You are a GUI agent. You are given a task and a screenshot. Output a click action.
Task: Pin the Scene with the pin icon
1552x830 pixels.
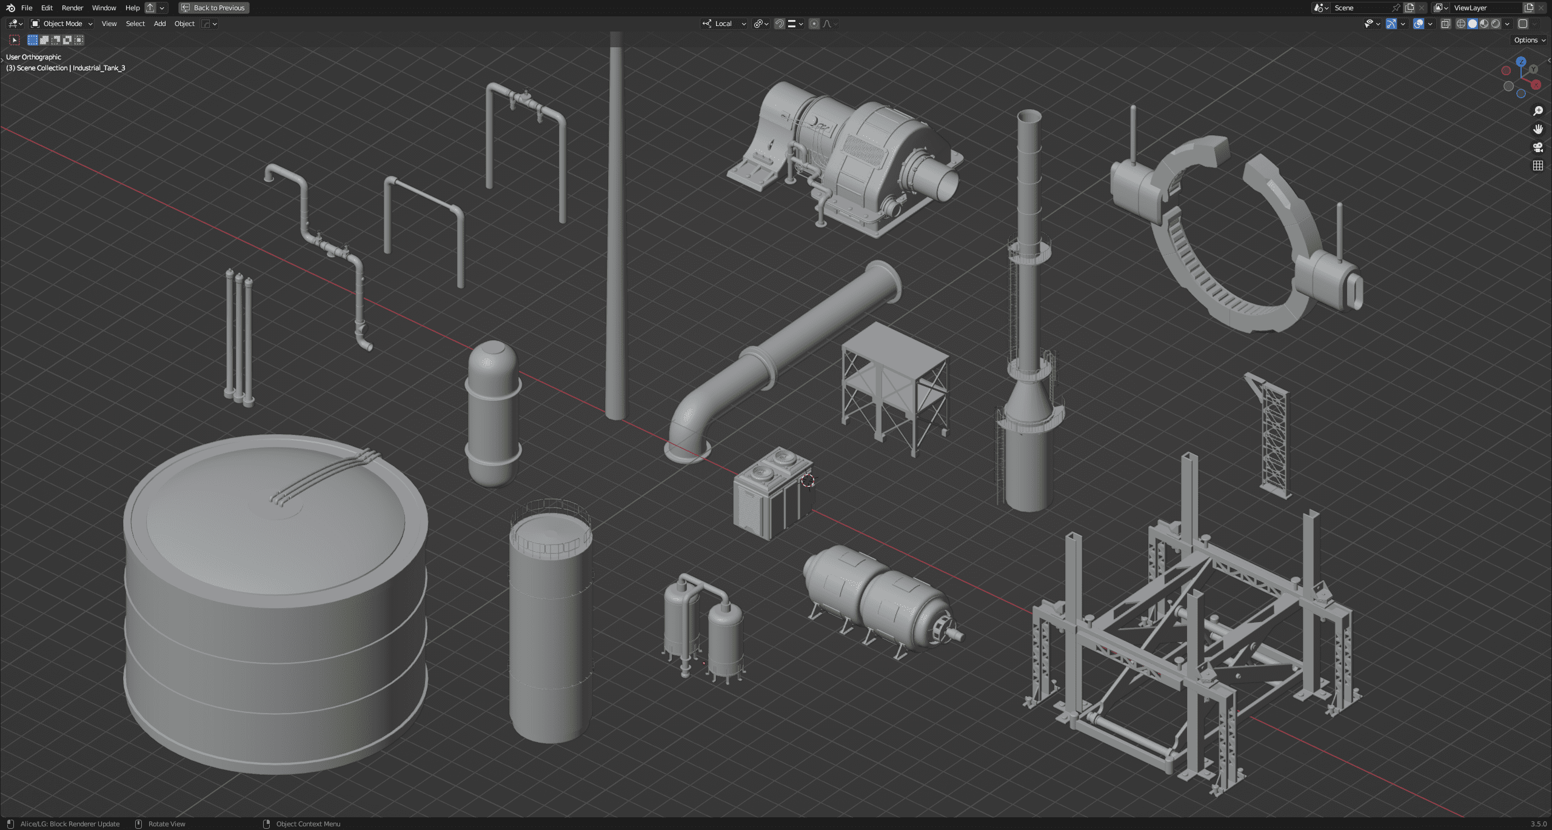tap(1396, 8)
